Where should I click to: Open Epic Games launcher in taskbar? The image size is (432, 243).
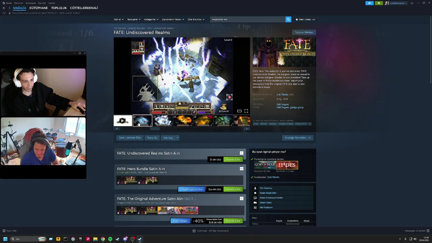pos(80,239)
